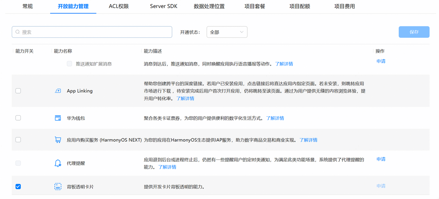Enable the App Linking checkbox
Viewport: 439px width, 199px height.
click(18, 91)
